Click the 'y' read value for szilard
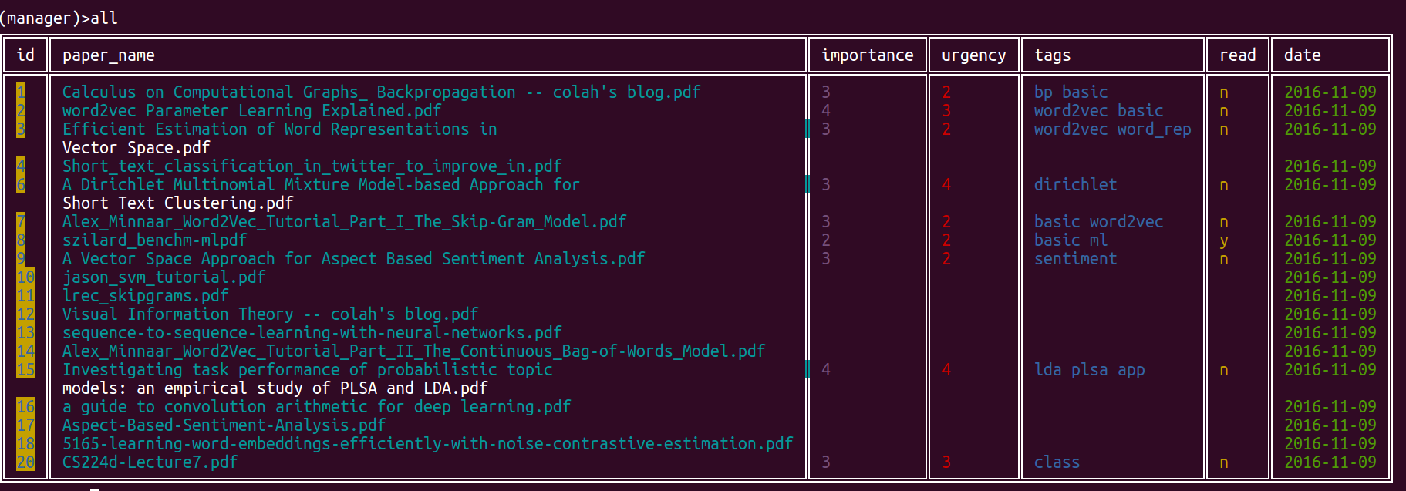 tap(1224, 240)
